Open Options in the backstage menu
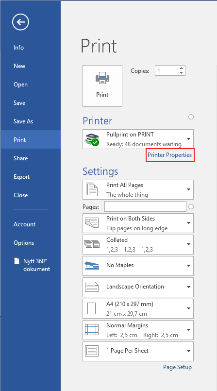 [31, 243]
